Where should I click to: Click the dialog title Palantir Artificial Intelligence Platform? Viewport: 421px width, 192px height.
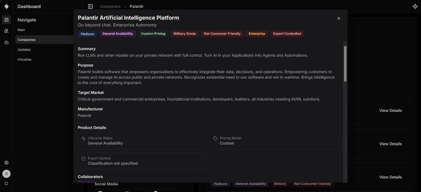pos(128,18)
